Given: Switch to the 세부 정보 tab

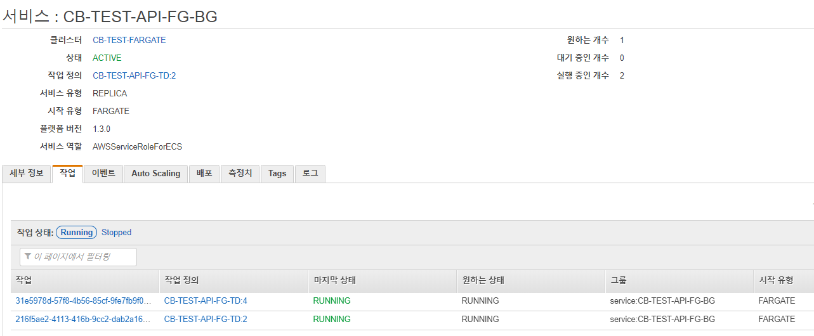Looking at the screenshot, I should click(x=27, y=173).
